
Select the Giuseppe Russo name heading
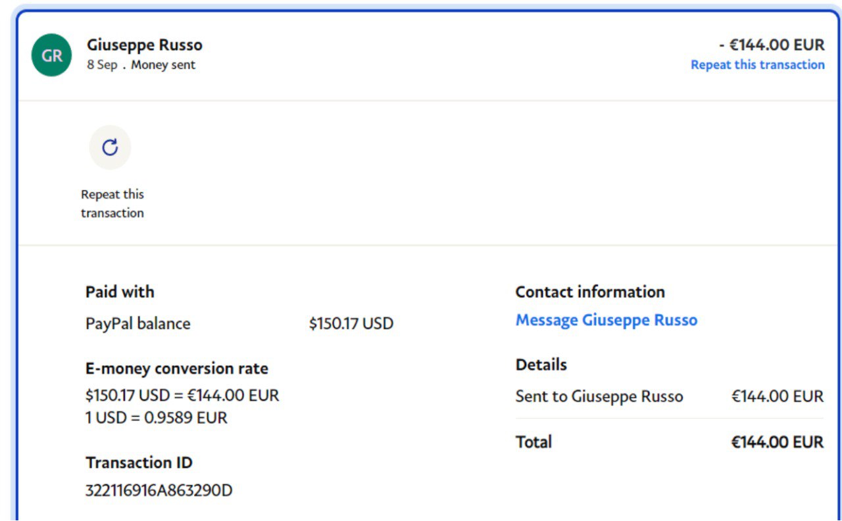[x=145, y=45]
